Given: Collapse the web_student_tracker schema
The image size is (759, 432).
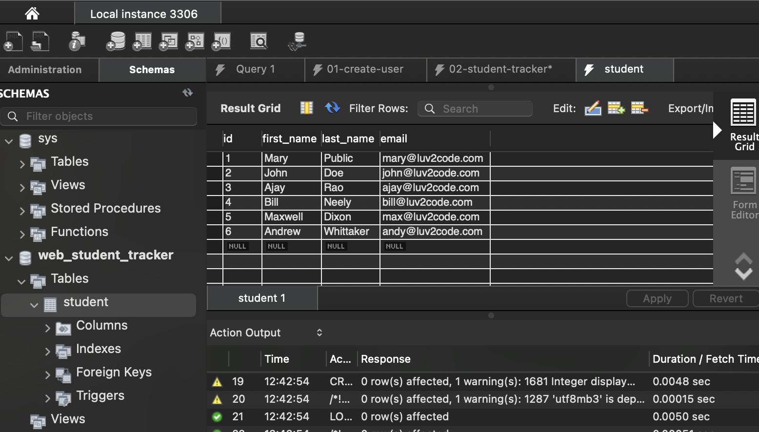Looking at the screenshot, I should point(9,258).
